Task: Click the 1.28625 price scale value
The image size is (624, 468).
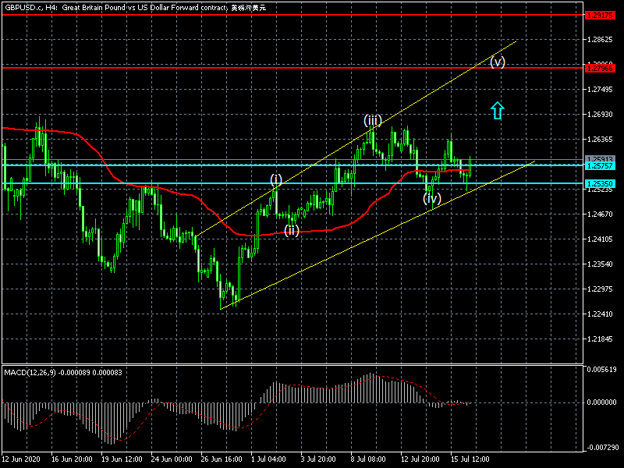Action: tap(601, 40)
